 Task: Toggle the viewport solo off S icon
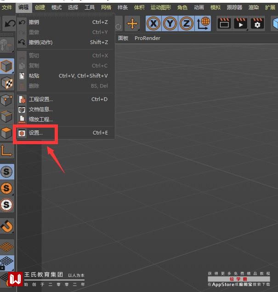click(x=7, y=172)
